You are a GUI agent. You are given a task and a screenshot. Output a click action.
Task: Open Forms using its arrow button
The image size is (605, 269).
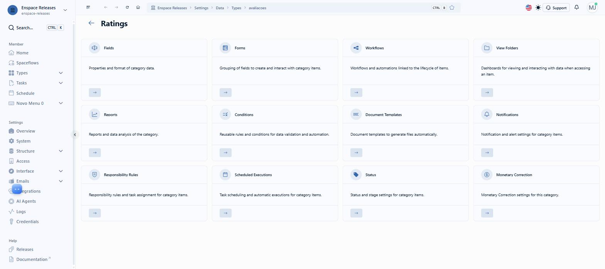coord(226,92)
